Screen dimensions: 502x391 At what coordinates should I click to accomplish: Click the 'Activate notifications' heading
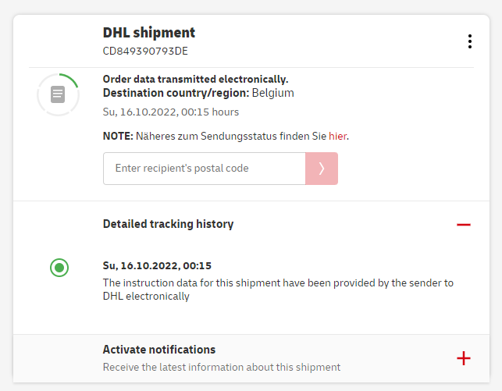tap(159, 350)
